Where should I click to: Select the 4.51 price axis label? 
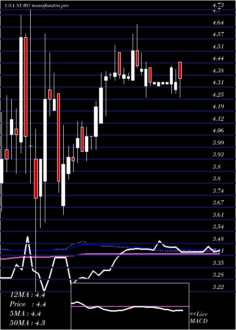(218, 47)
